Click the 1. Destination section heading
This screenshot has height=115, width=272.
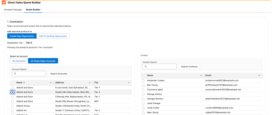point(15,22)
